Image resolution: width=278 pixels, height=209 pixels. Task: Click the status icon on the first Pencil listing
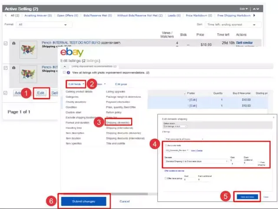click(13, 43)
